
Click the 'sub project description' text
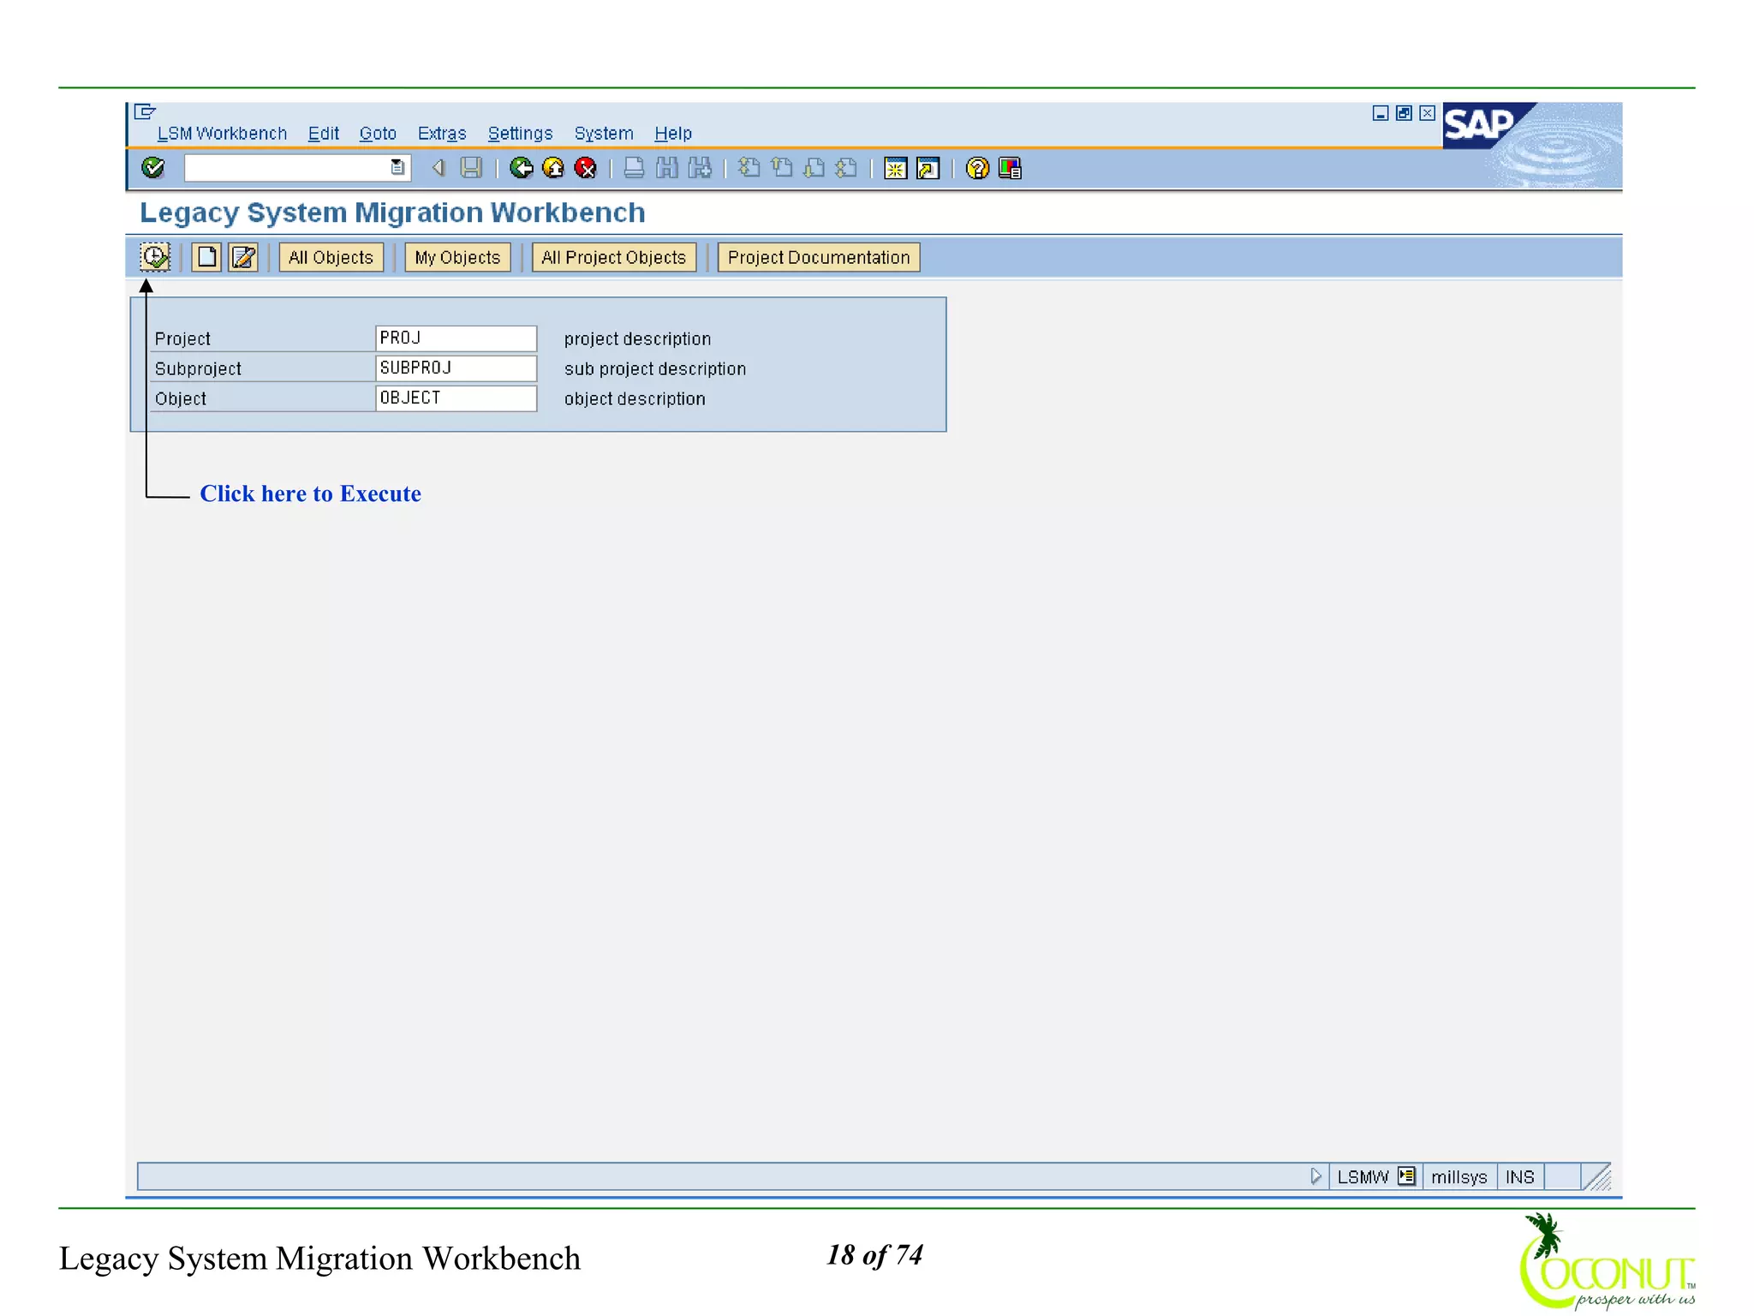point(655,368)
